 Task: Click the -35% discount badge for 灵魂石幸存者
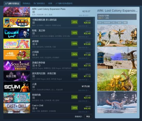click(x=74, y=65)
